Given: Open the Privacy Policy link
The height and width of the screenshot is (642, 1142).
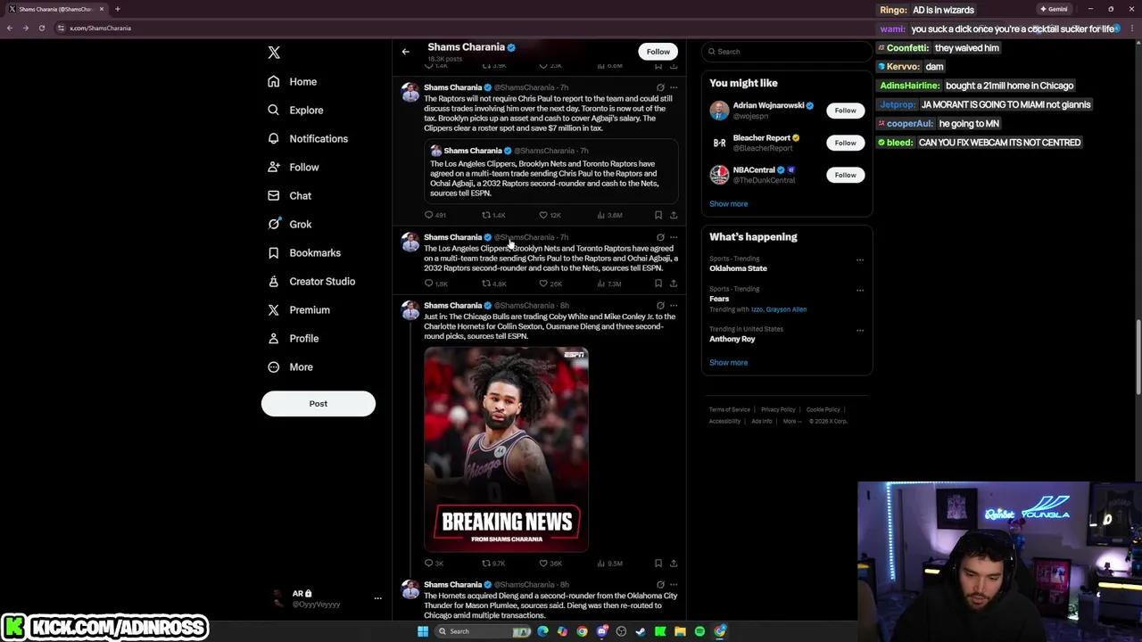Looking at the screenshot, I should (778, 409).
